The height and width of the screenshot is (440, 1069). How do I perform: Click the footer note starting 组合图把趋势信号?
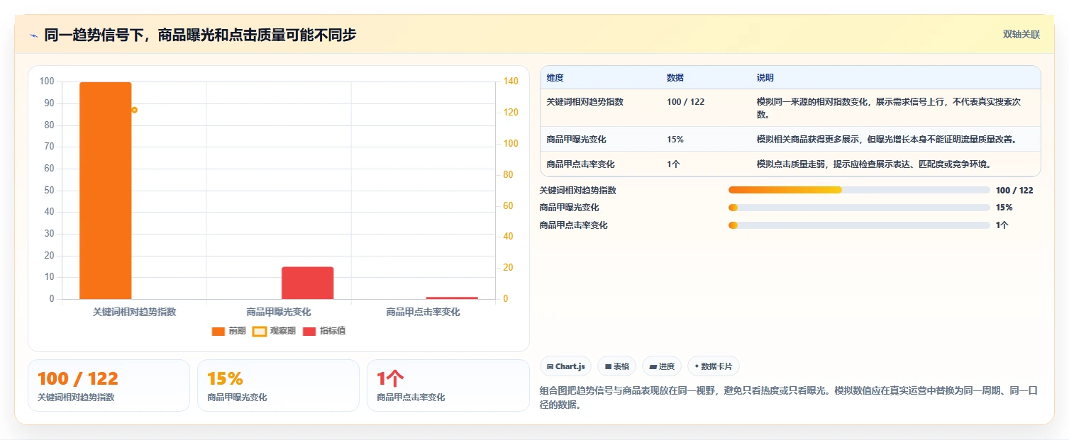tap(789, 398)
